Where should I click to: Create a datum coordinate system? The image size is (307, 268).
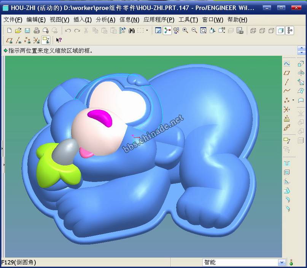point(286,109)
